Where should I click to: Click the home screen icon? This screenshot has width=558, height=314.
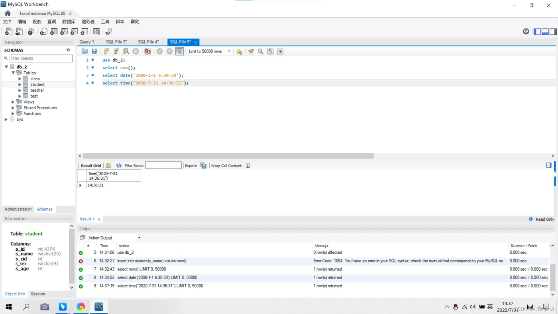tap(8, 13)
